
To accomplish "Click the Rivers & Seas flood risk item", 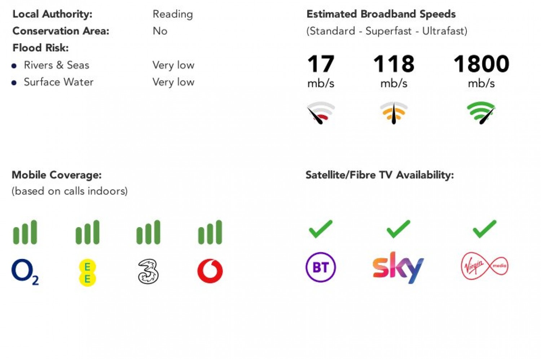I will coord(56,65).
